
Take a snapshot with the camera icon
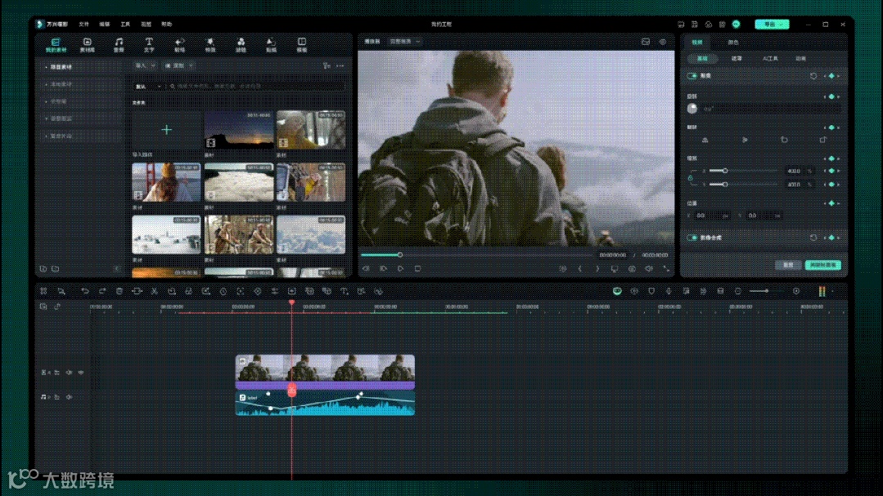(x=631, y=268)
